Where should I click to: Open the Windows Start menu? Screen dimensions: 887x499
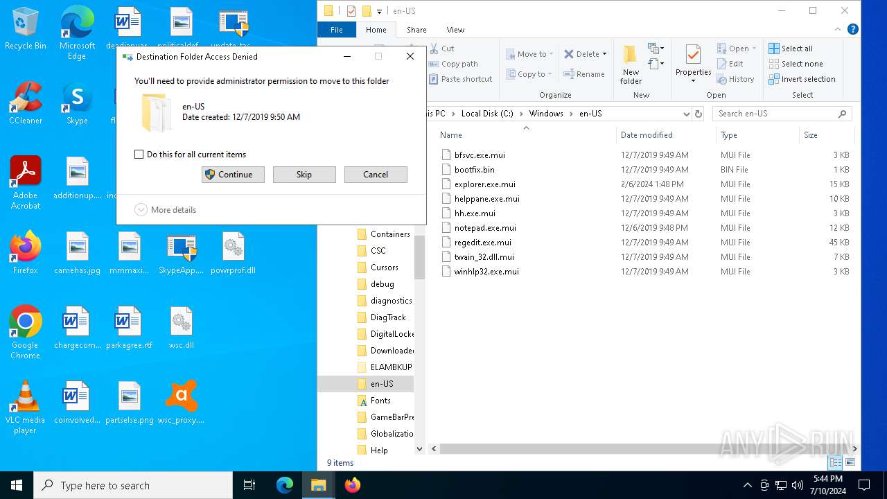pyautogui.click(x=17, y=485)
